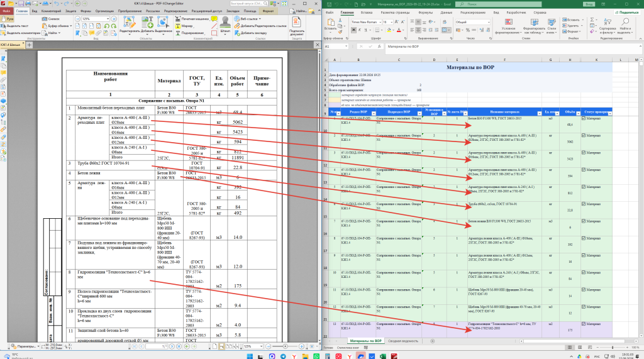Open zoom level dropdown showing 125% in PDF ribbon
The height and width of the screenshot is (359, 644).
click(108, 19)
